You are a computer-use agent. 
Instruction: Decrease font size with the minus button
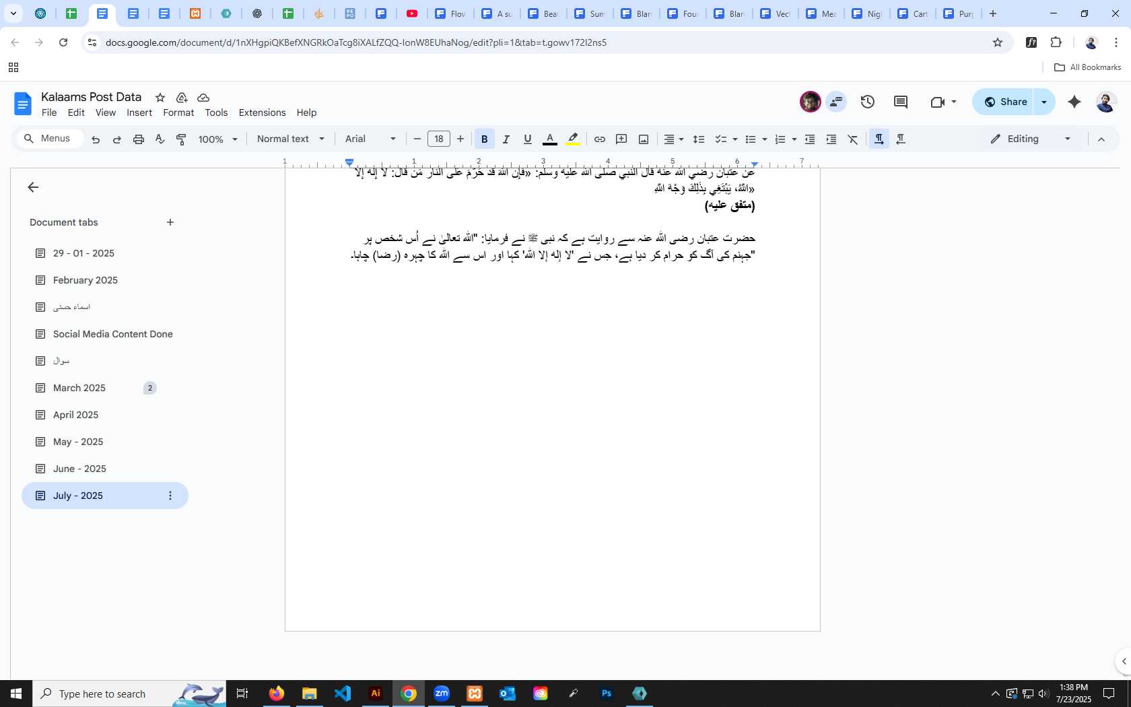click(417, 139)
